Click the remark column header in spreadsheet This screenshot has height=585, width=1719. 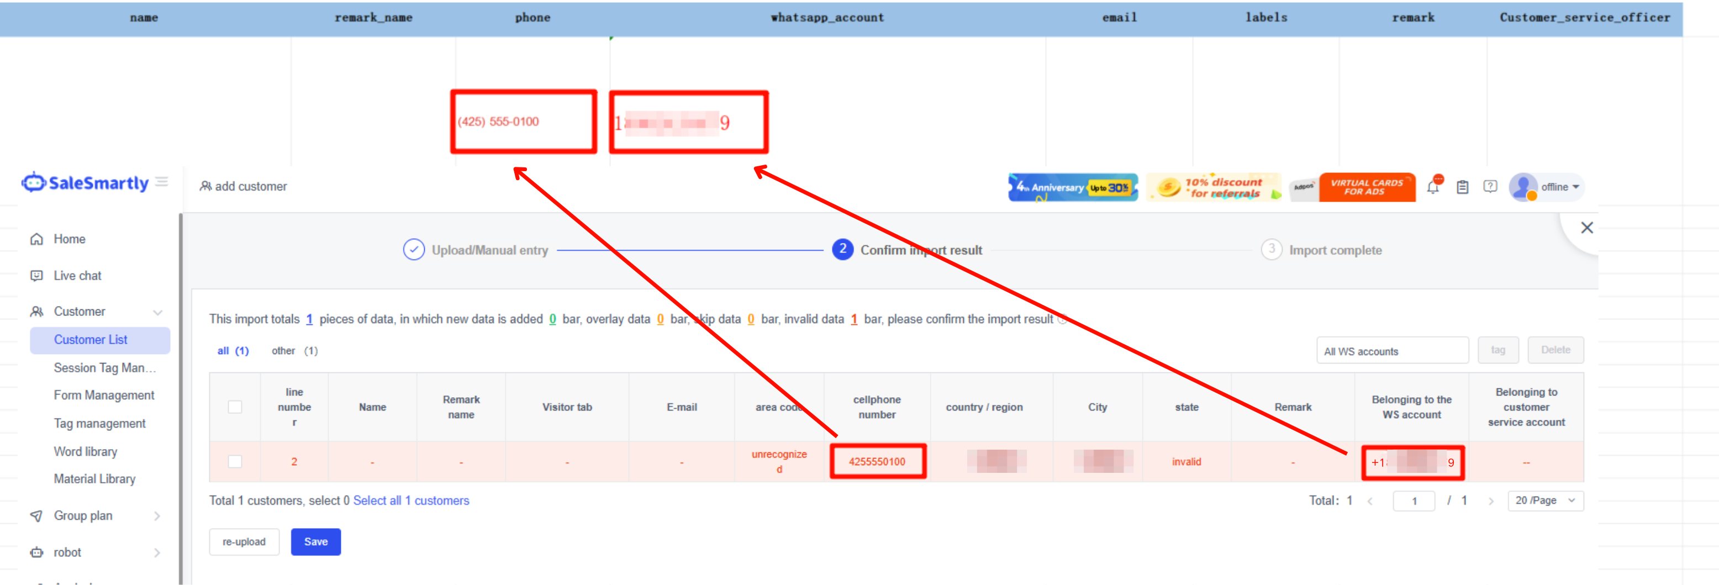tap(1414, 18)
